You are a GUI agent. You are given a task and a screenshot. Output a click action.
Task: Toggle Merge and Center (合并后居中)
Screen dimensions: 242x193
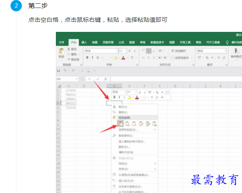(180, 58)
